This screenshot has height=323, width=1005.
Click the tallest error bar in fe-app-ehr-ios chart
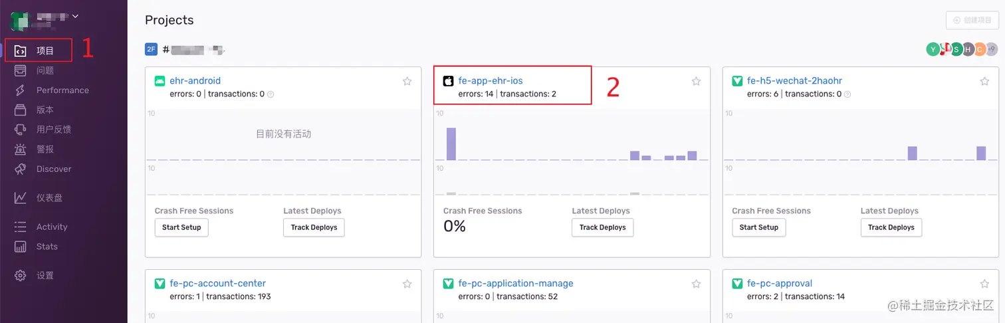coord(451,144)
